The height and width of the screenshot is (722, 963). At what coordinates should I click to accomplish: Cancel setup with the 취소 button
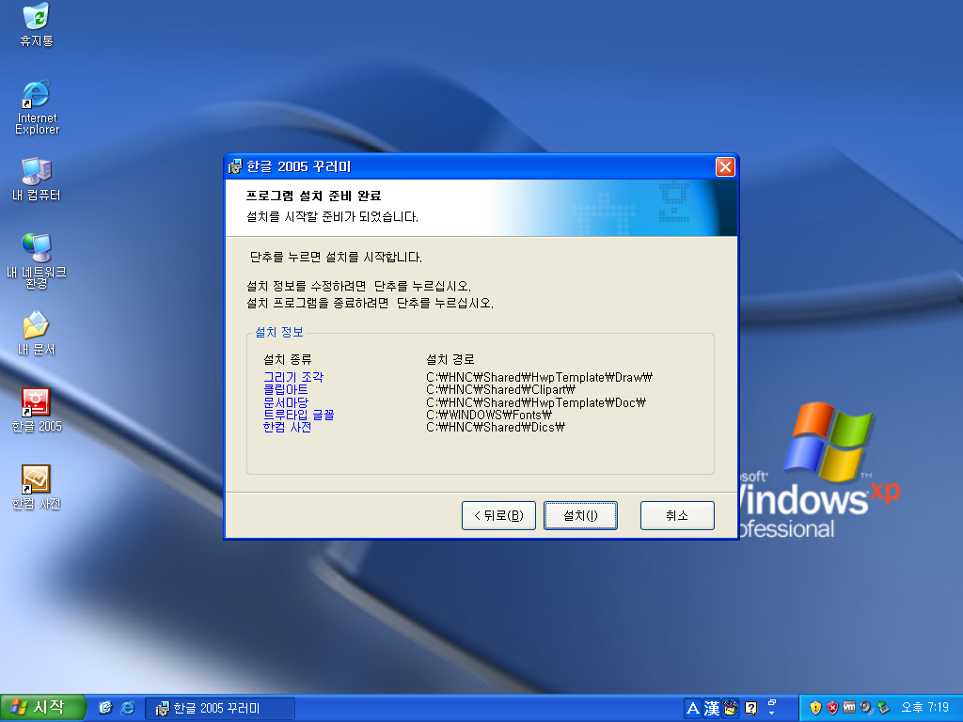point(677,515)
